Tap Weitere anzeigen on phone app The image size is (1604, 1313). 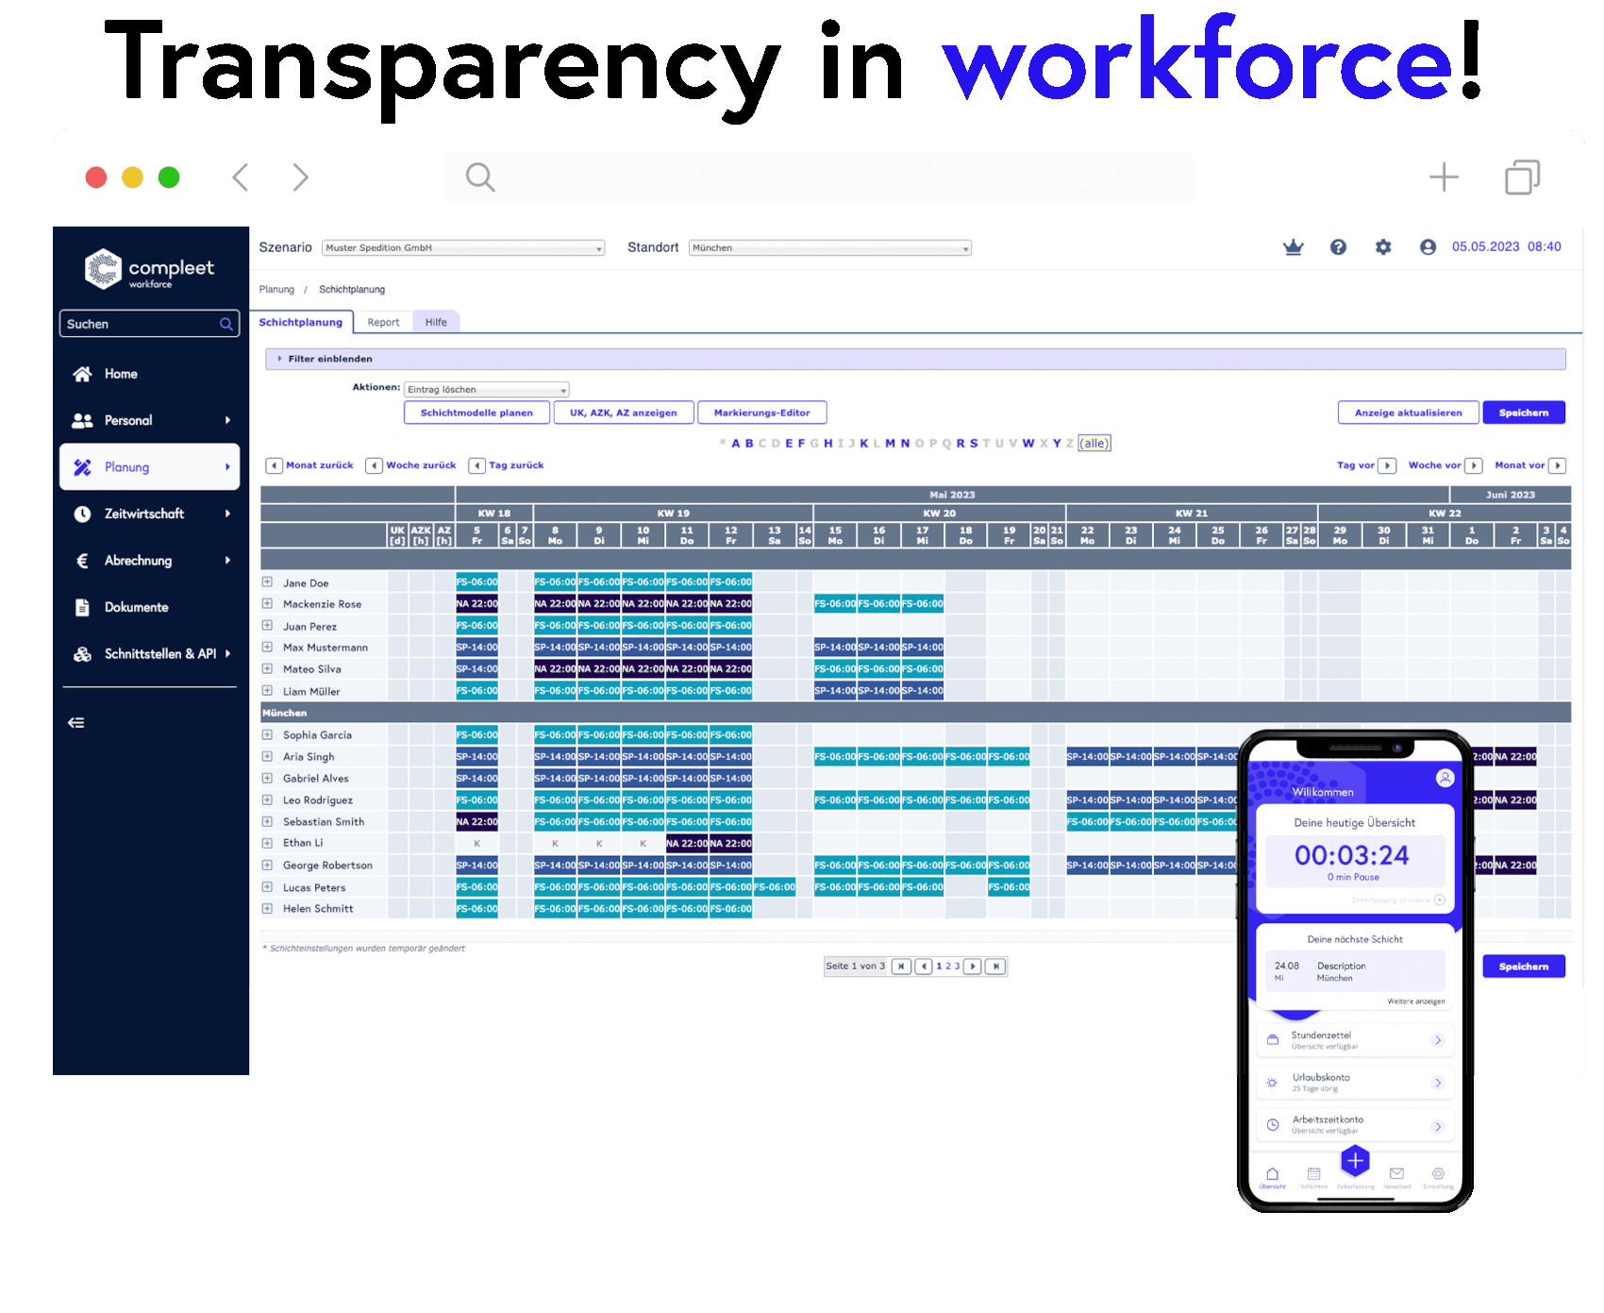[x=1415, y=1002]
